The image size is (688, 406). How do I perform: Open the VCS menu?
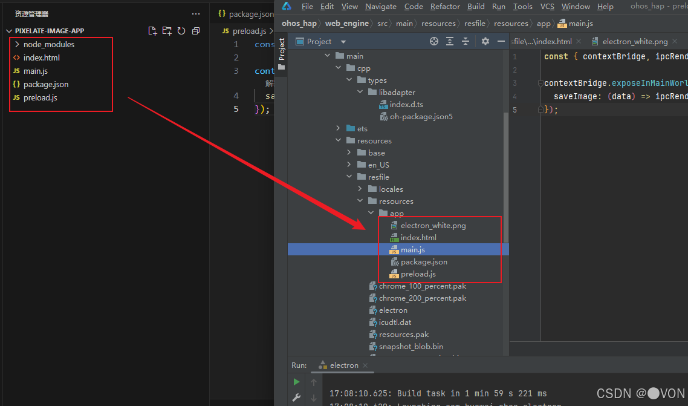(547, 7)
